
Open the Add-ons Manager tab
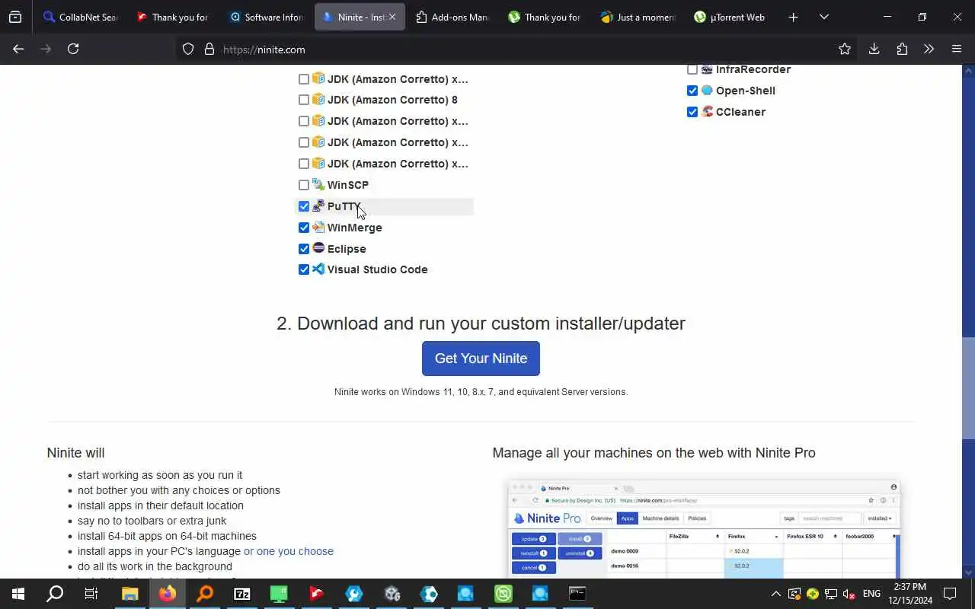(452, 17)
